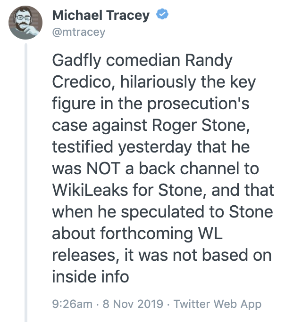The width and height of the screenshot is (285, 322).
Task: Open the Twitter Web App source link
Action: point(217,304)
